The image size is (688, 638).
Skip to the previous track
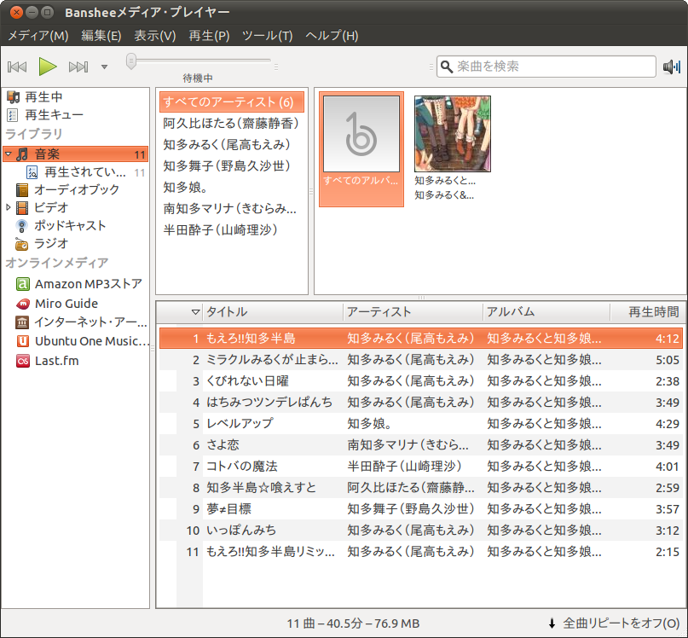coord(17,67)
